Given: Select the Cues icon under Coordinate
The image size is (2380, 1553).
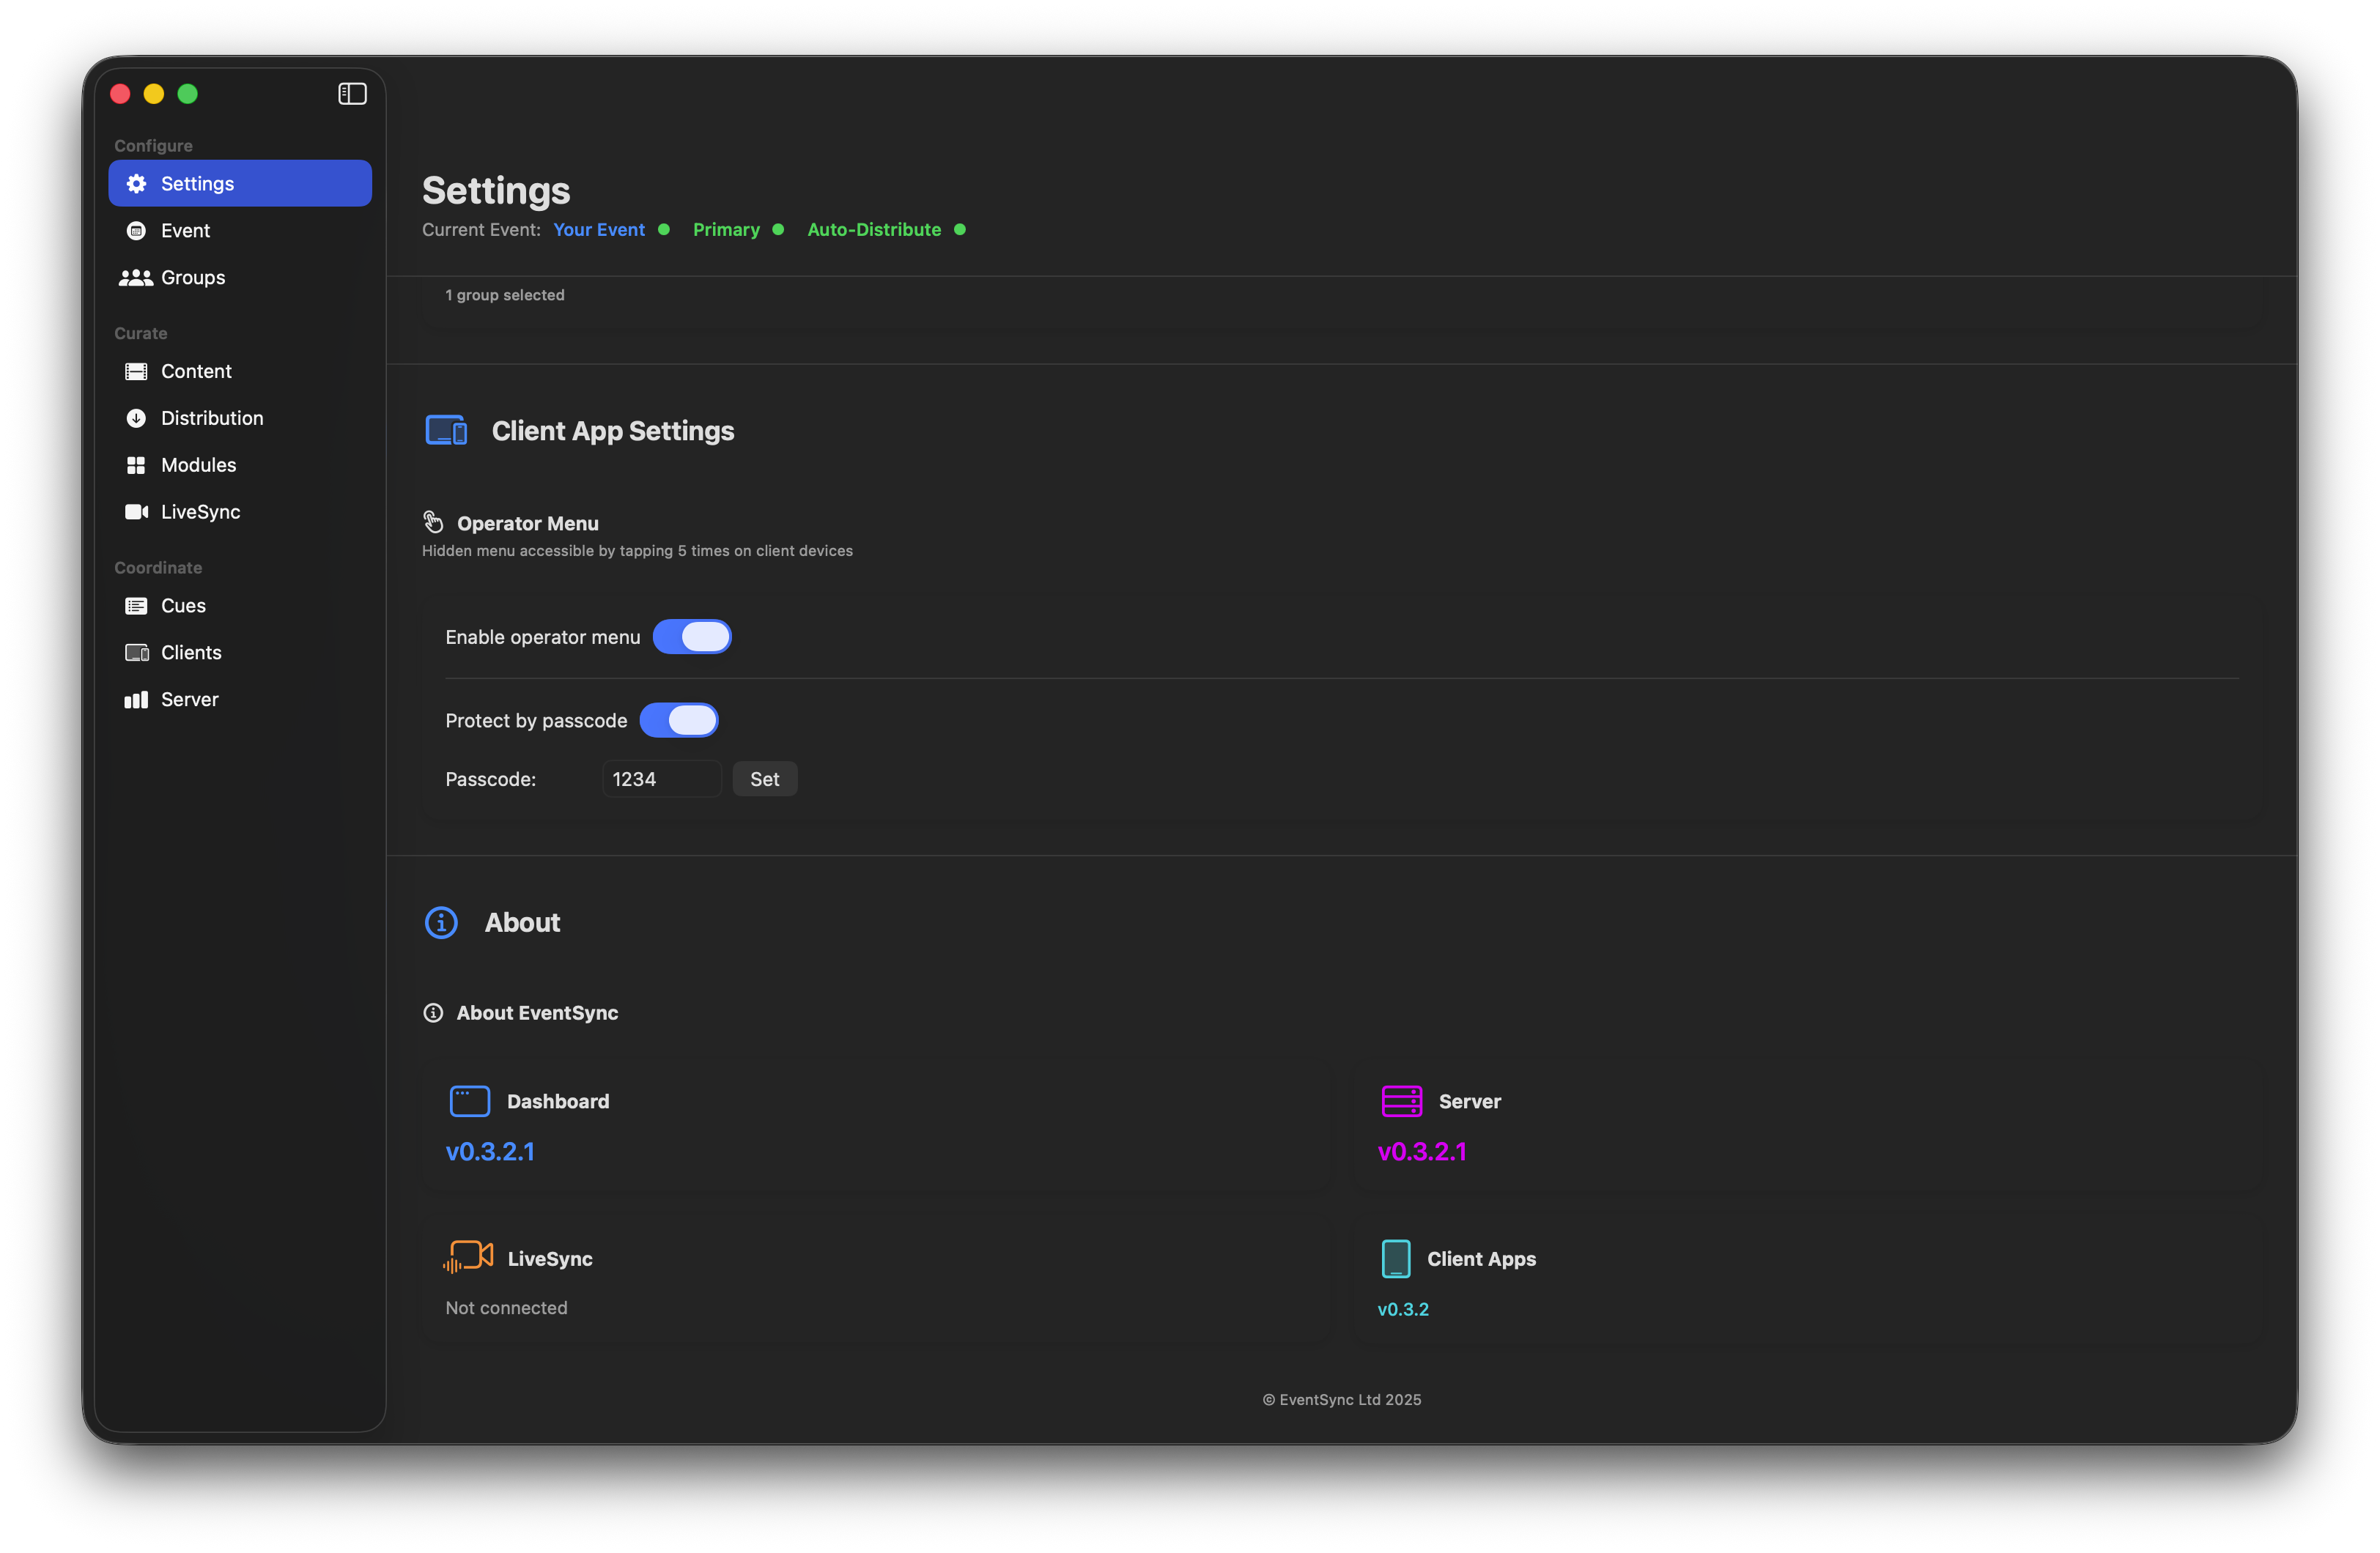Looking at the screenshot, I should coord(136,605).
